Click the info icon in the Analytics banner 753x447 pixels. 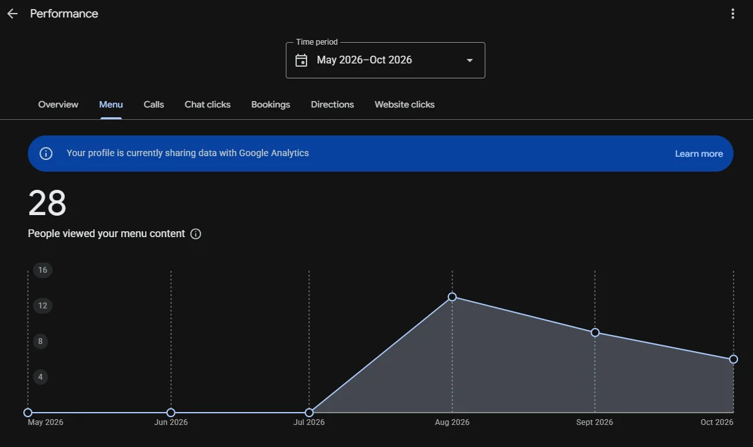46,154
